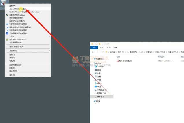Choose 创建快捷方式(S) in the context menu
184x123 pixels.
(28, 65)
